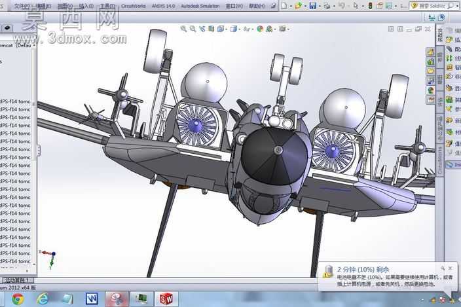Click the Previous View icon

click(x=202, y=29)
